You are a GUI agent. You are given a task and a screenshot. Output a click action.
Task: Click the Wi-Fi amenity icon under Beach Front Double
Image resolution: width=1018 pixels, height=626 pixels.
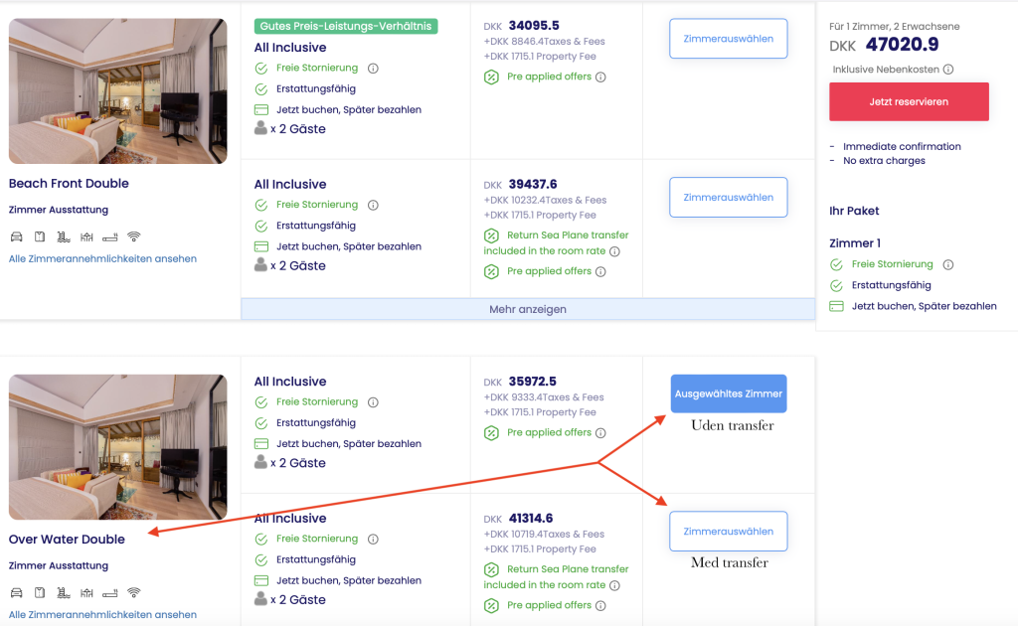[134, 236]
